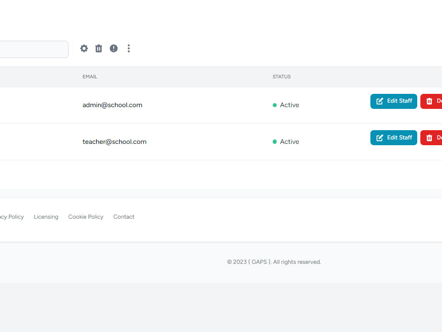442x332 pixels.
Task: Click Edit Staff for teacher@school.com
Action: point(393,138)
